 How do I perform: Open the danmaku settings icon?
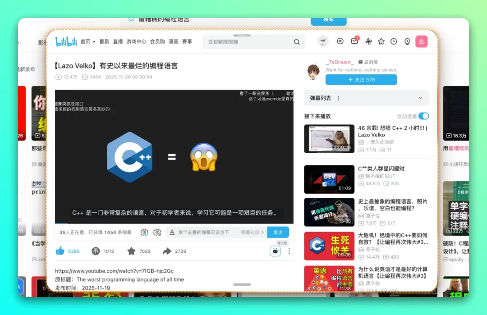point(157,232)
